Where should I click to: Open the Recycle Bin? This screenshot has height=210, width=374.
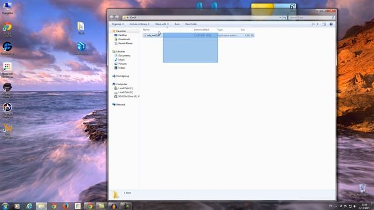[x=362, y=190]
